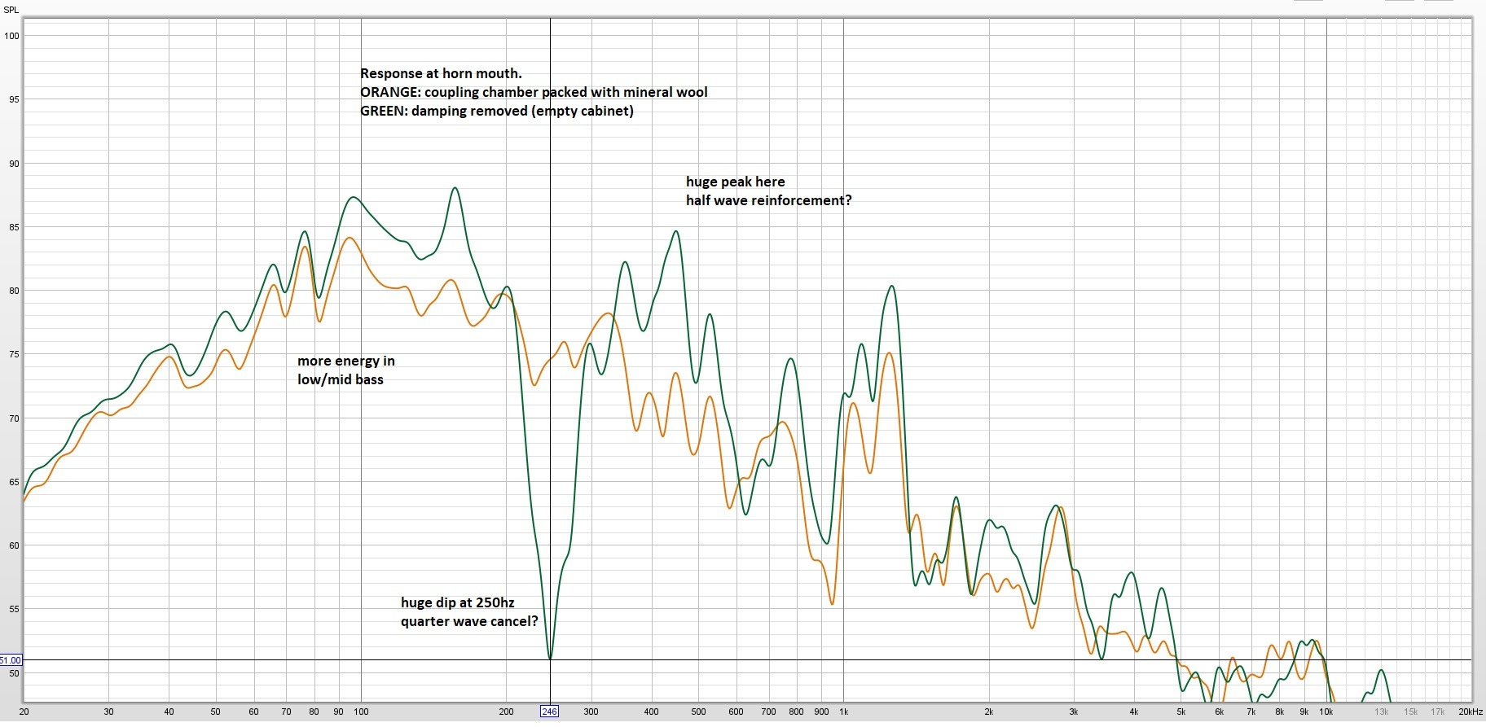The height and width of the screenshot is (727, 1495).
Task: Click the "half wave reinforcement?" annotation
Action: (768, 200)
